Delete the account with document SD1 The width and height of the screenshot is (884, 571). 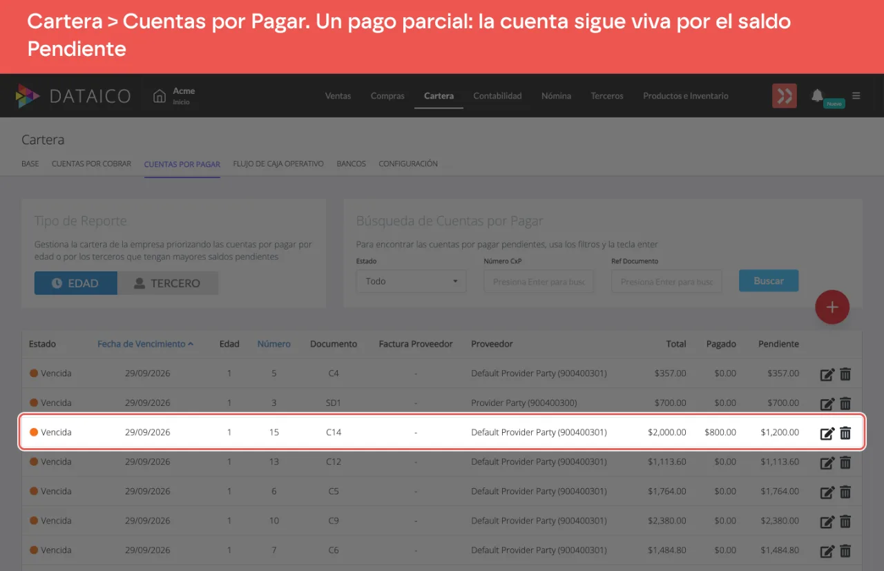845,404
